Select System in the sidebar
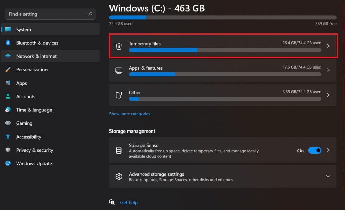The image size is (345, 210). click(x=51, y=29)
